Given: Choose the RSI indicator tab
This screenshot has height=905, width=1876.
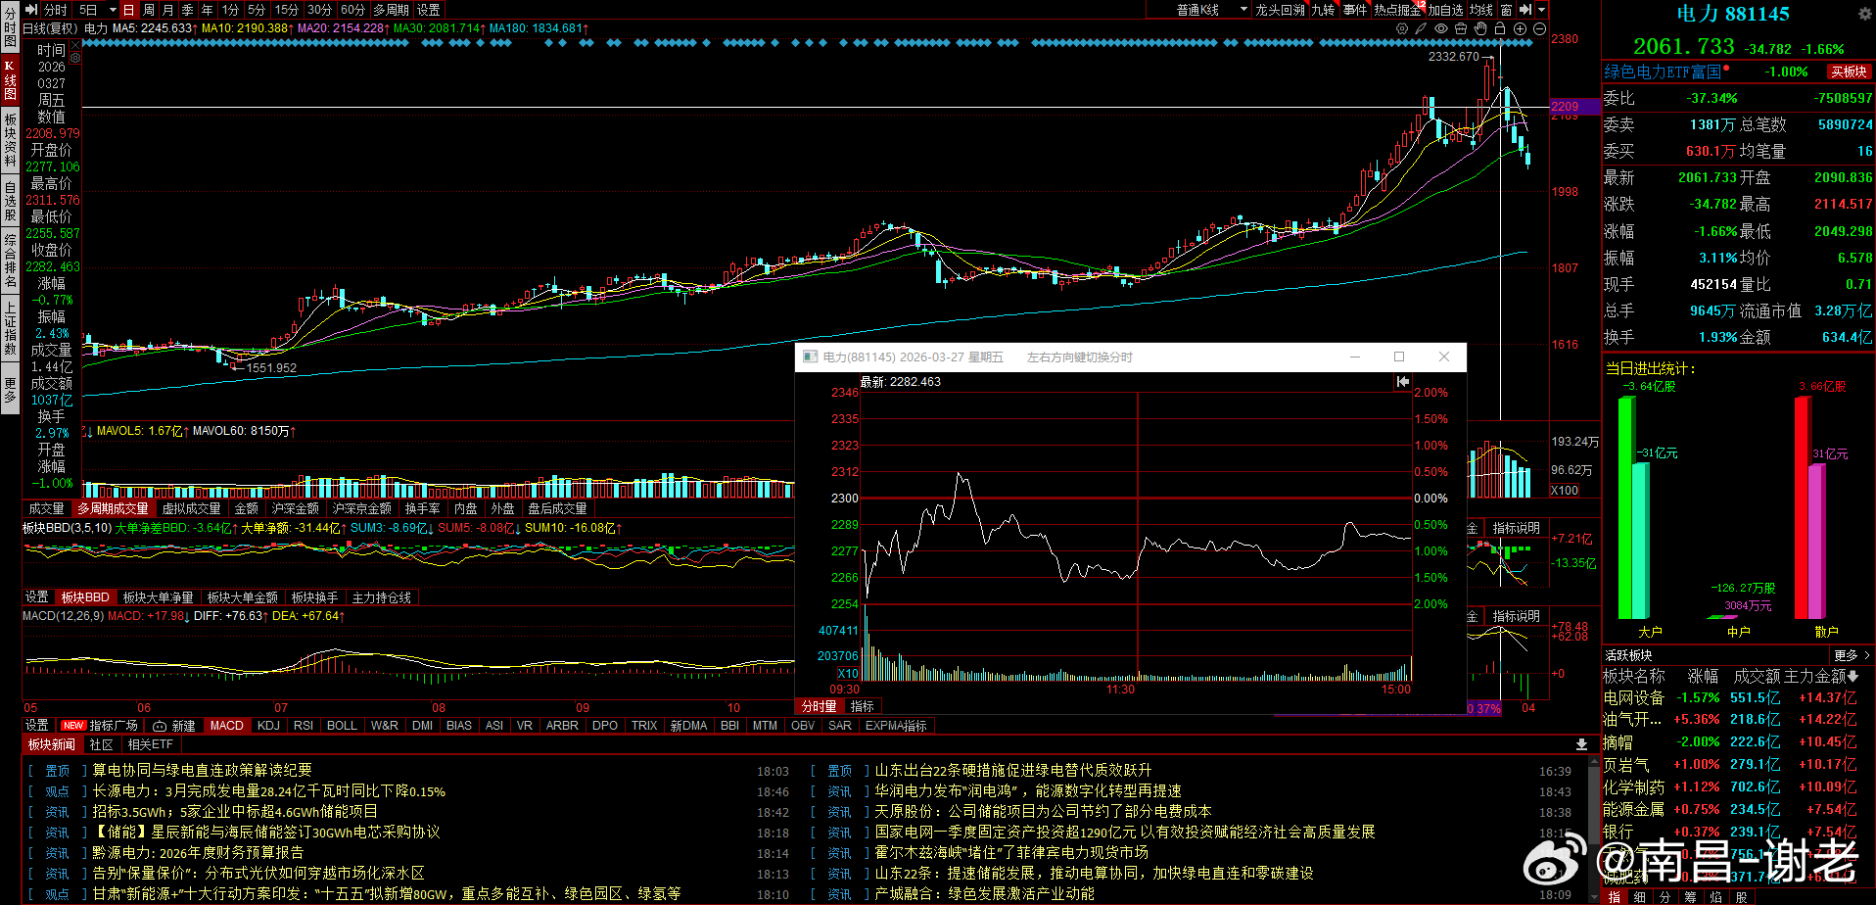Looking at the screenshot, I should coord(304,726).
